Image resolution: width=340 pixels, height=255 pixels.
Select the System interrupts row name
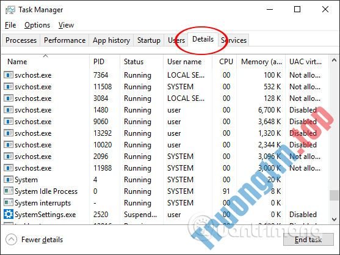[x=43, y=203]
